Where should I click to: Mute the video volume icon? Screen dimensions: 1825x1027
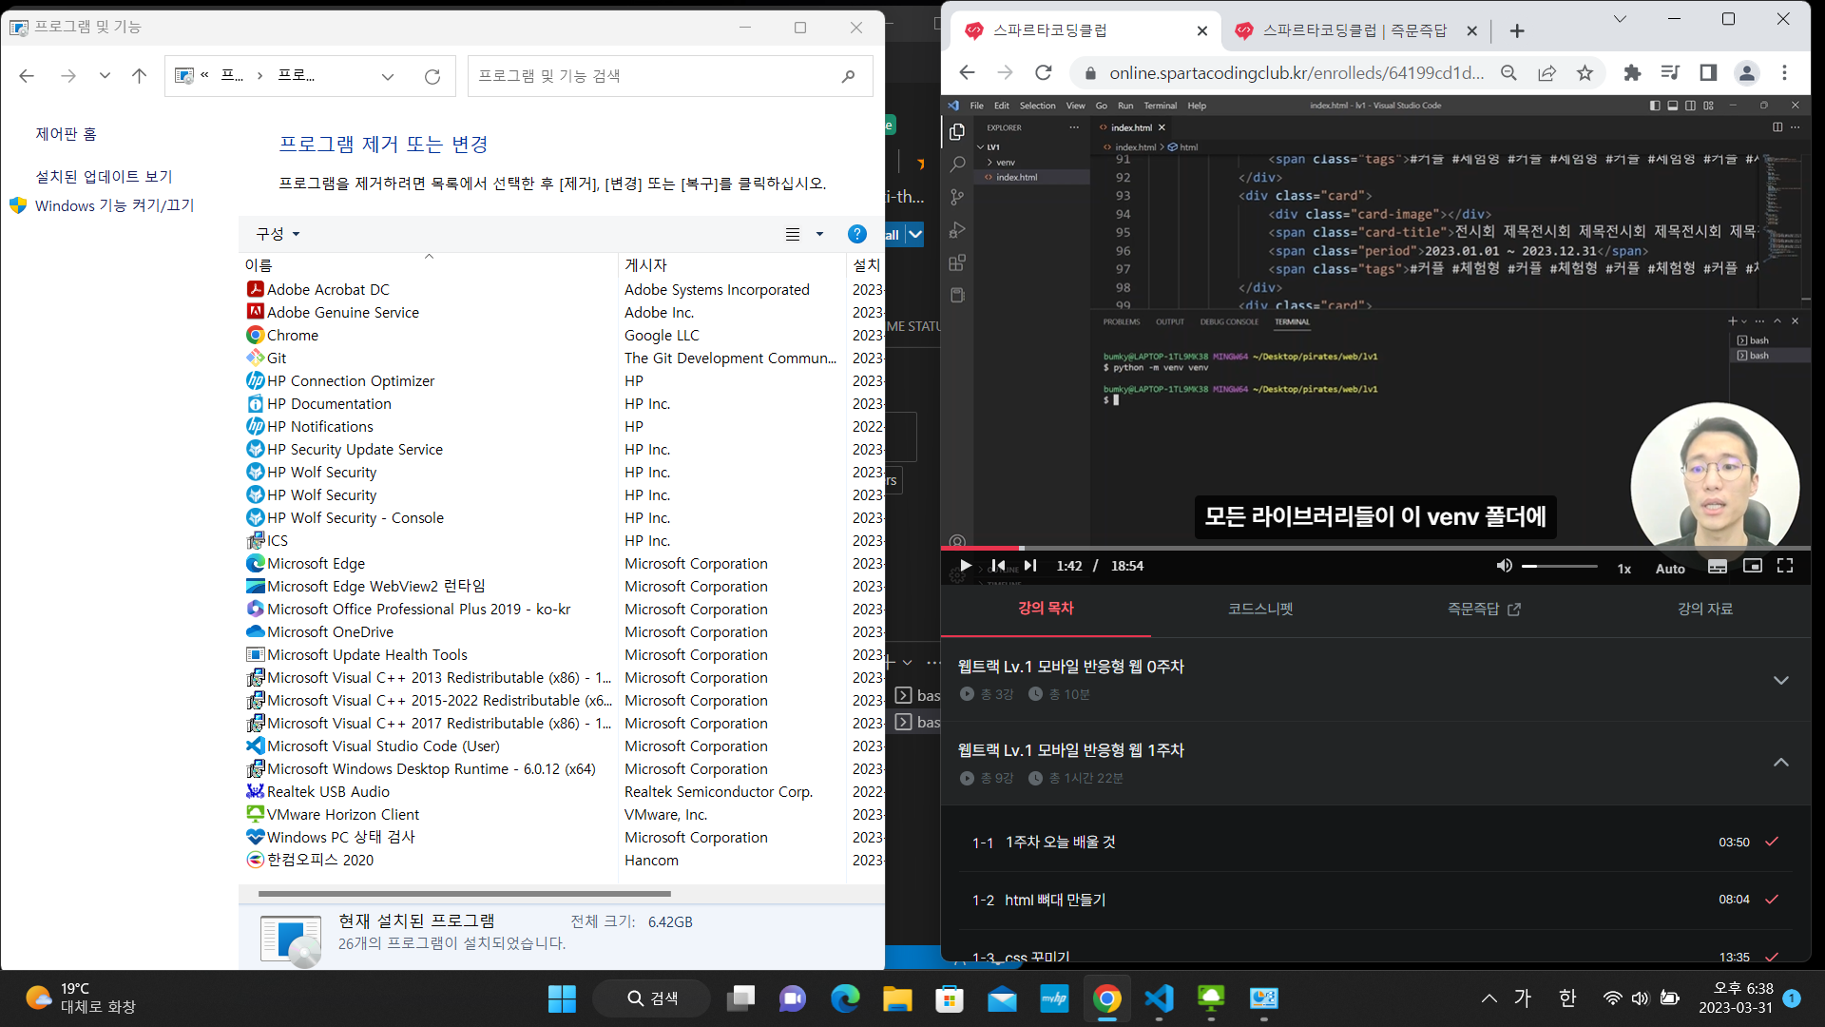point(1504,566)
